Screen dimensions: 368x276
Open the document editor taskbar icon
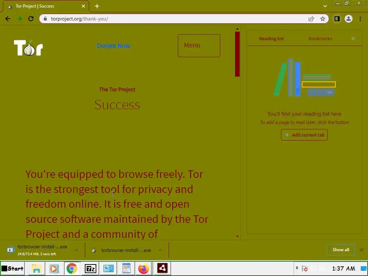tap(126, 268)
